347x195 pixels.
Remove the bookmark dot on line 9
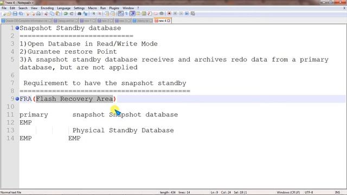coord(17,99)
